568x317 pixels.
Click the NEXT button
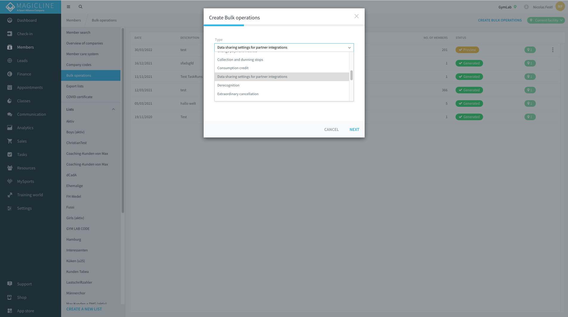(x=354, y=129)
